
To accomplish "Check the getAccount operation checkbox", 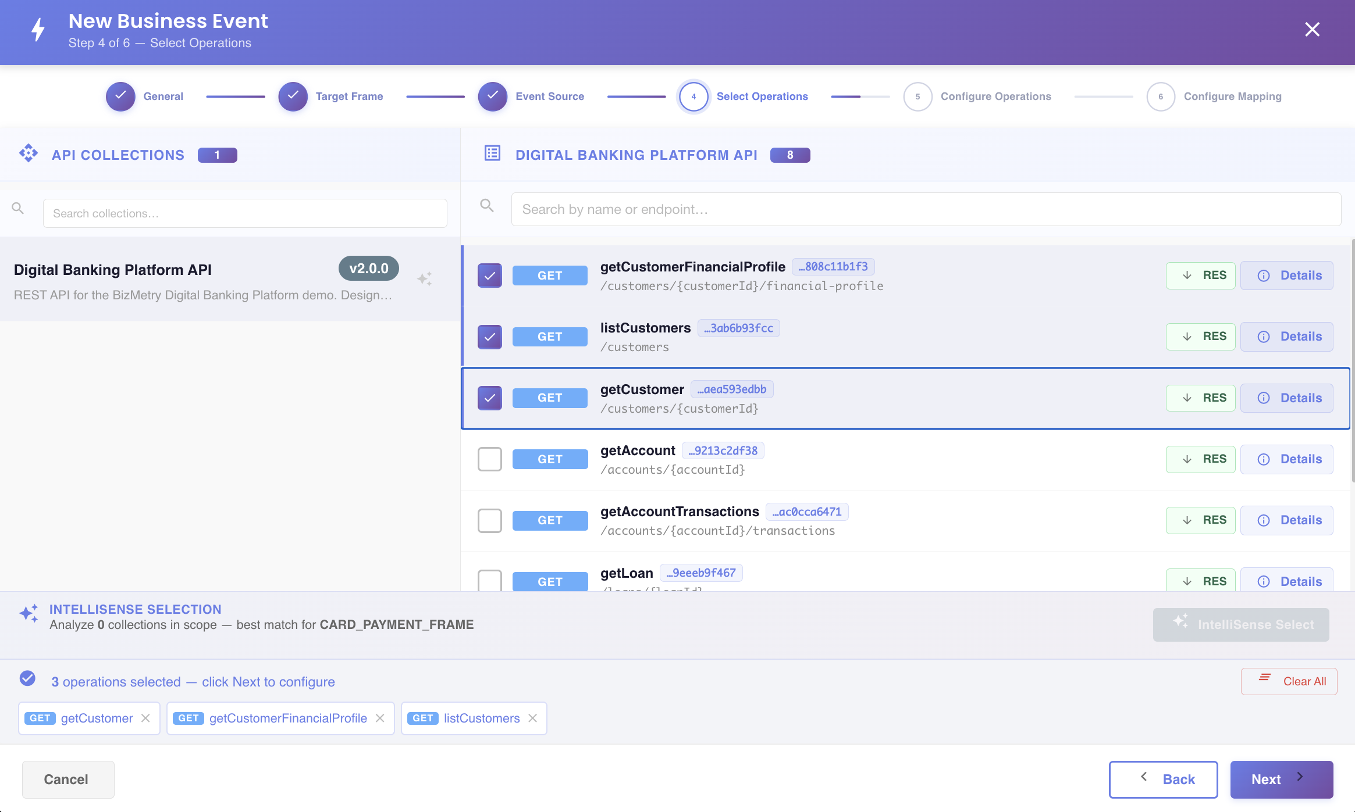I will [x=490, y=459].
